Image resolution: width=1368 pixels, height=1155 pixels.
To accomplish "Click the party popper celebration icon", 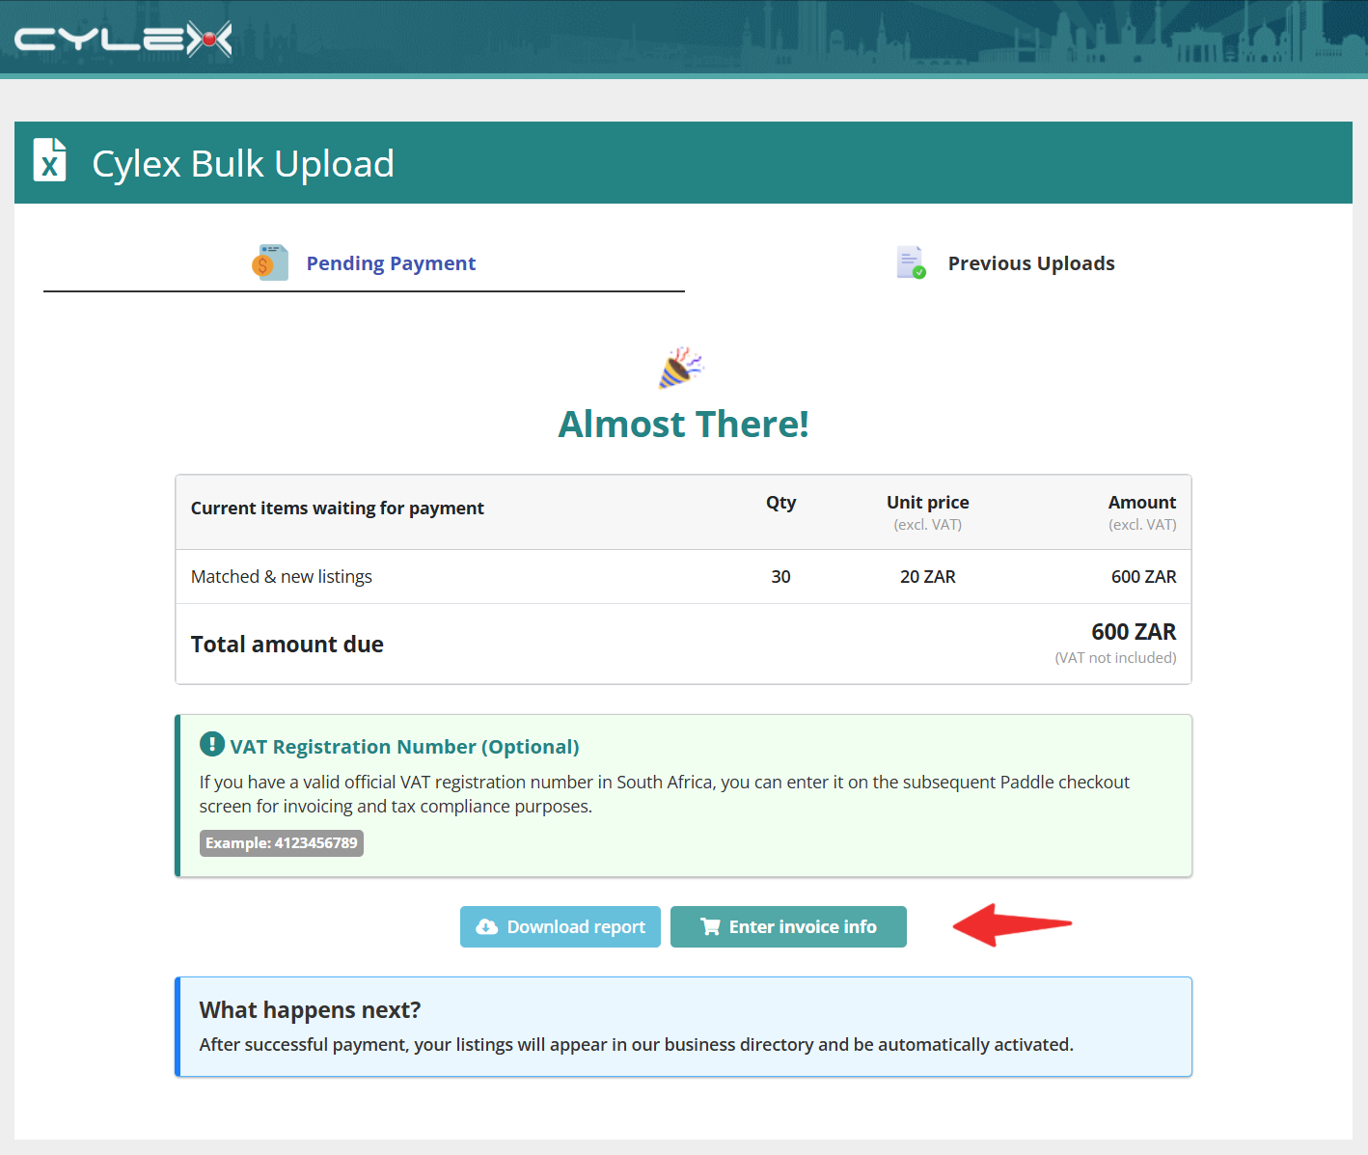I will point(681,368).
